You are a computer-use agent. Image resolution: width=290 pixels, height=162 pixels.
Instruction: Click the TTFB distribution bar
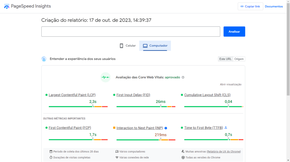[x=214, y=140]
